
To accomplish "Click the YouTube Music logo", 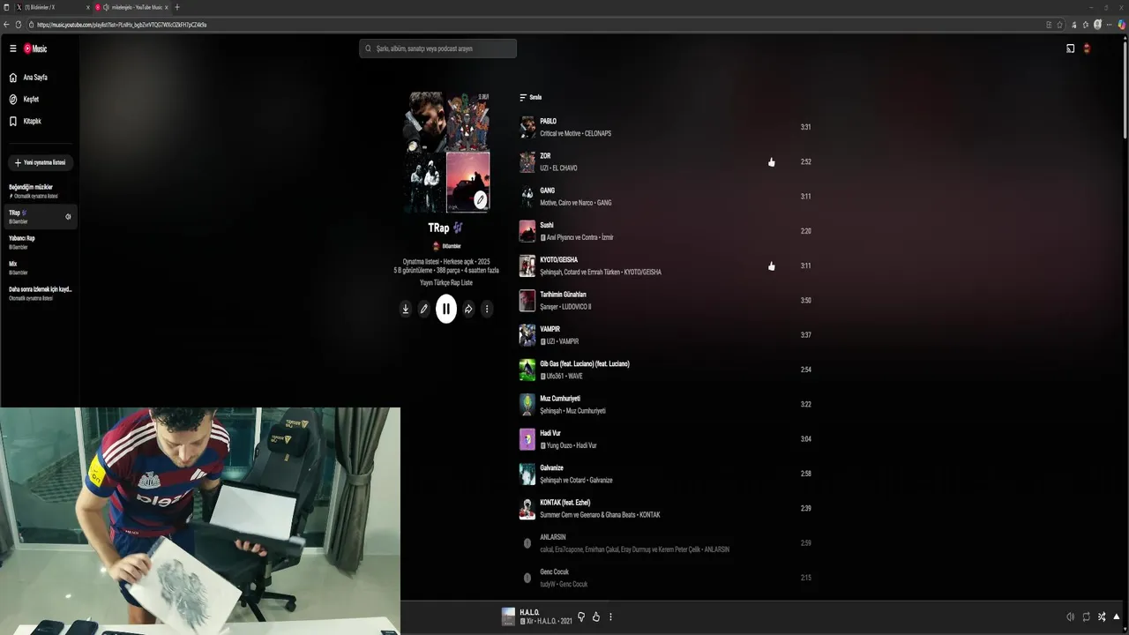I will click(x=35, y=49).
